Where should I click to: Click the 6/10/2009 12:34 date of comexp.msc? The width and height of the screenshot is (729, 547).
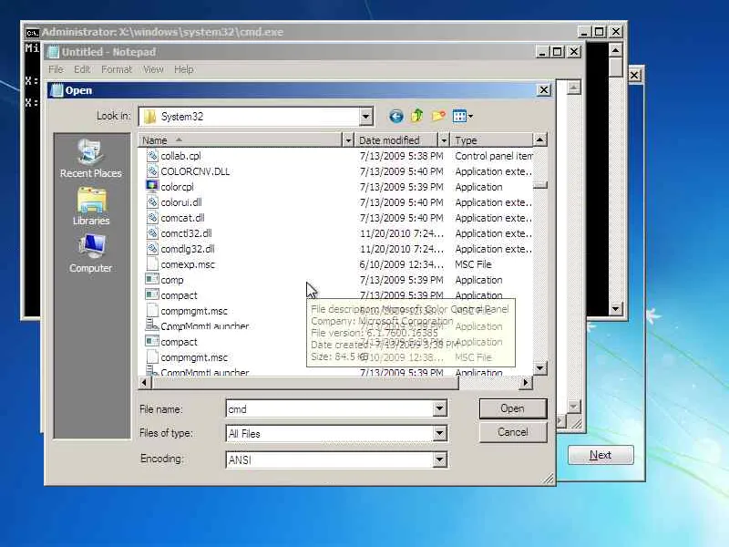[x=401, y=264]
